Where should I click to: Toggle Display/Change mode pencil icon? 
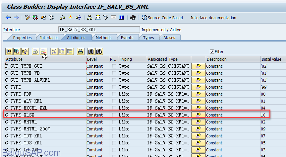click(x=28, y=18)
